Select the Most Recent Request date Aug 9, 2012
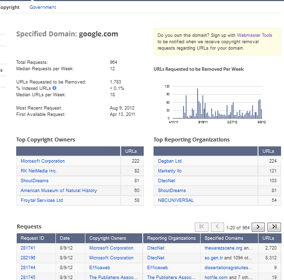Image resolution: width=284 pixels, height=280 pixels. click(122, 108)
